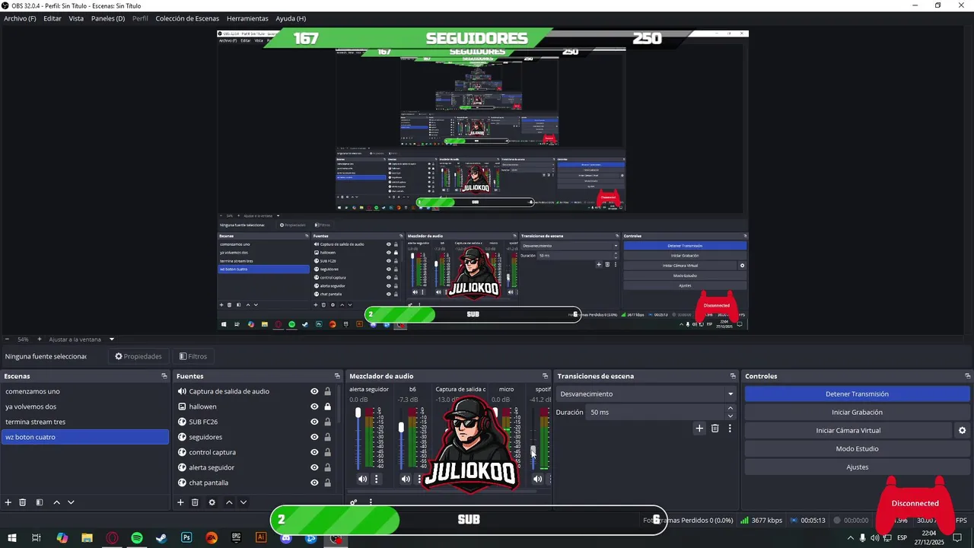Select the comenzamos uno scene
Image resolution: width=974 pixels, height=548 pixels.
pos(84,391)
